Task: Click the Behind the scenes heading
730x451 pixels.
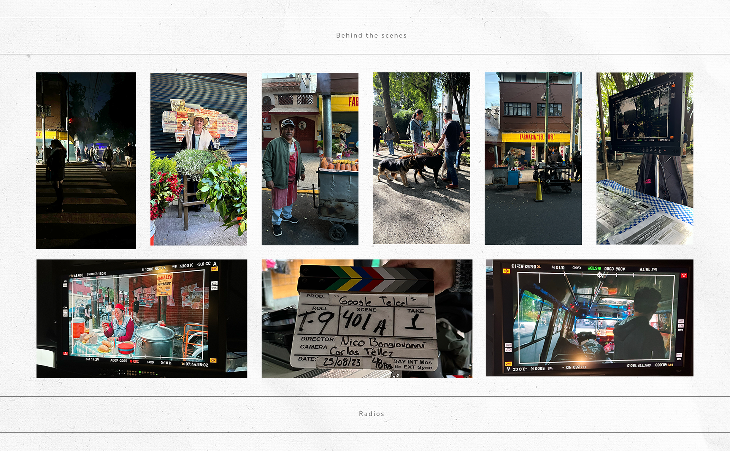Action: pos(371,35)
